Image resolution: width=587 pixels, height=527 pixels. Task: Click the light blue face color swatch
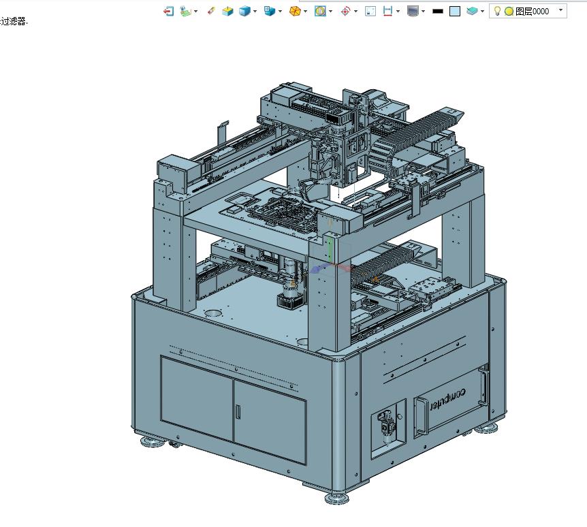(x=455, y=11)
